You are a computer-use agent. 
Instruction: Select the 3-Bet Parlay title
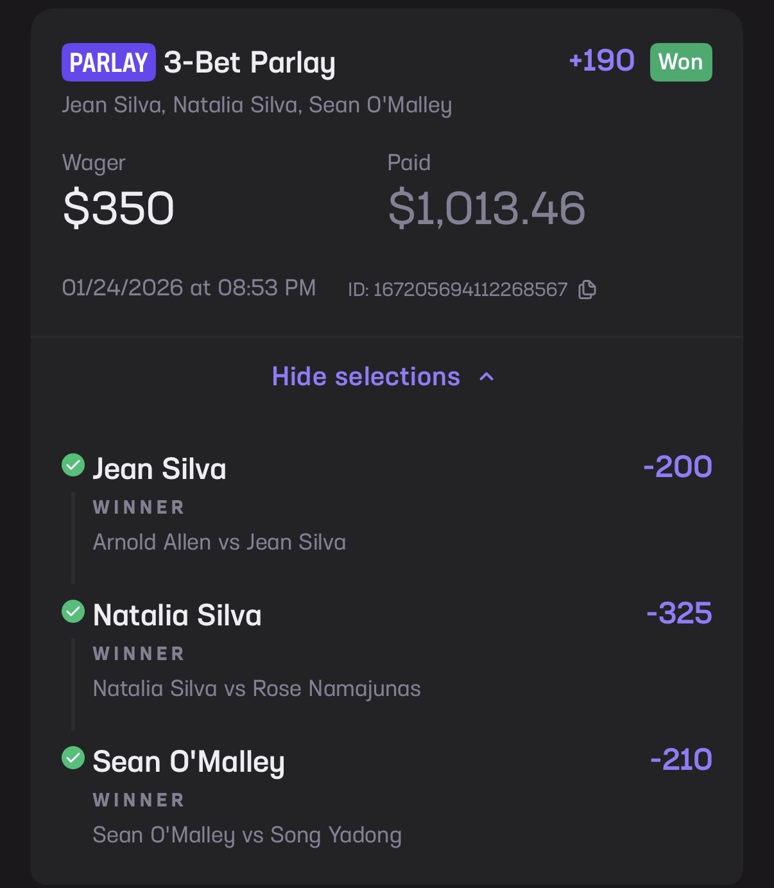pos(249,63)
